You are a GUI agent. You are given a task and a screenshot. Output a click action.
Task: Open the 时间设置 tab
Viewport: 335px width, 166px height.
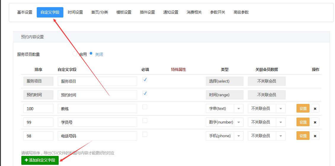tap(75, 12)
